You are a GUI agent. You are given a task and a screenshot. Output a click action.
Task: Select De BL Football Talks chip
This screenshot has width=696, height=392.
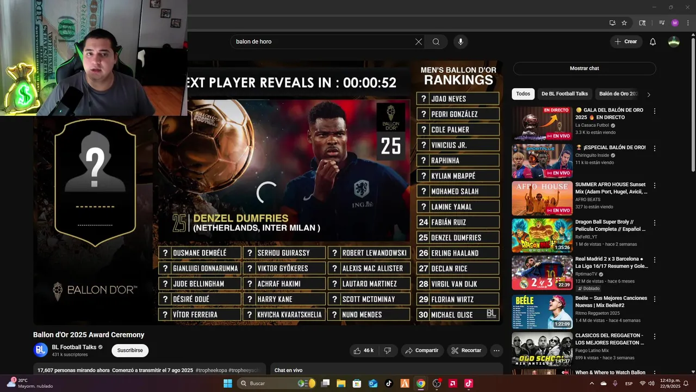pos(564,94)
